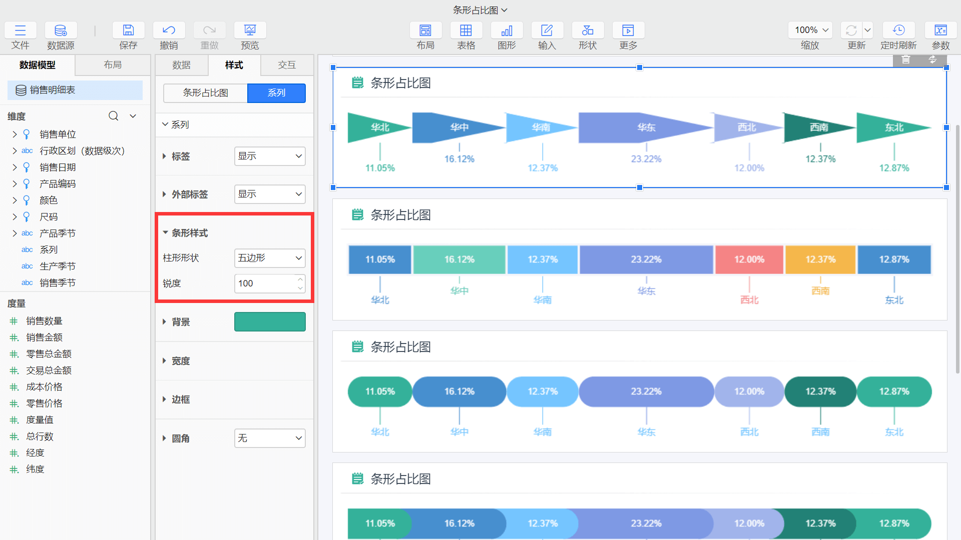
Task: Click the delete trash icon on selected chart
Action: (905, 60)
